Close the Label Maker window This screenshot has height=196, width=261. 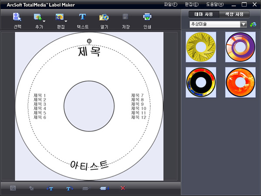click(254, 4)
